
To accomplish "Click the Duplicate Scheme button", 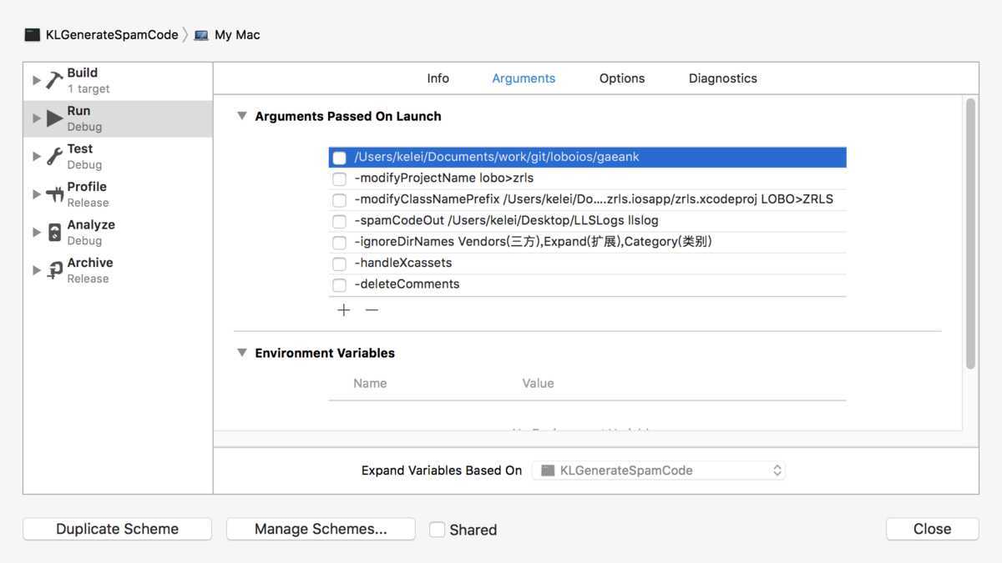I will pos(117,529).
